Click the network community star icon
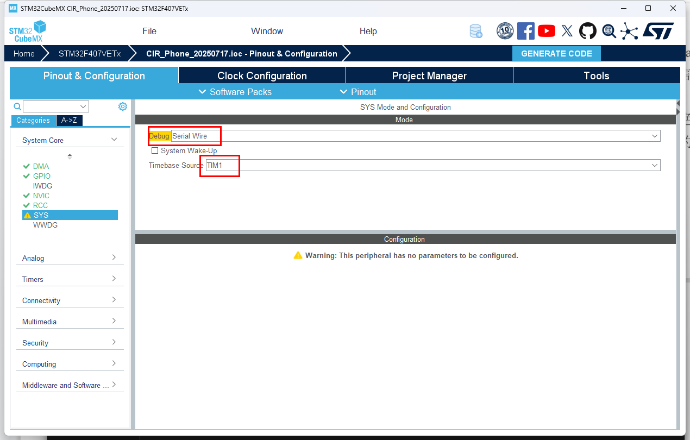Screen dimensions: 690x440 point(629,31)
